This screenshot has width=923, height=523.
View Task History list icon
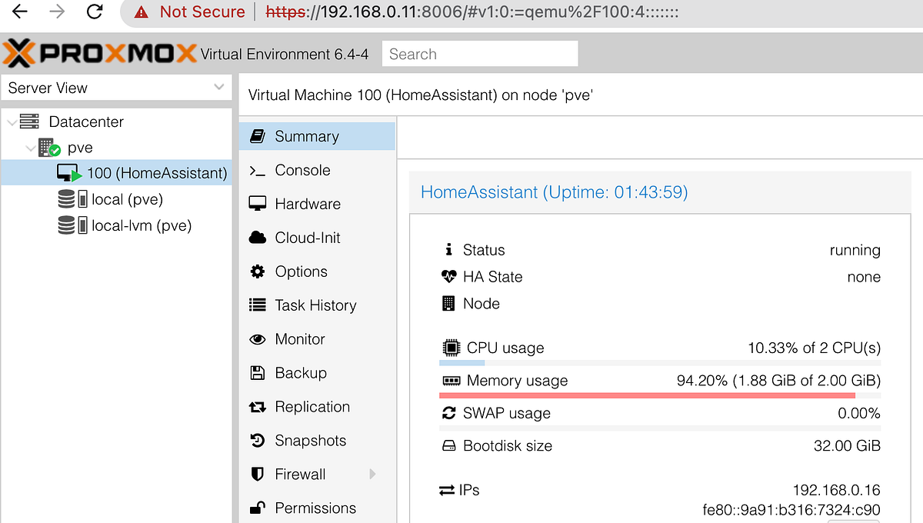[258, 305]
